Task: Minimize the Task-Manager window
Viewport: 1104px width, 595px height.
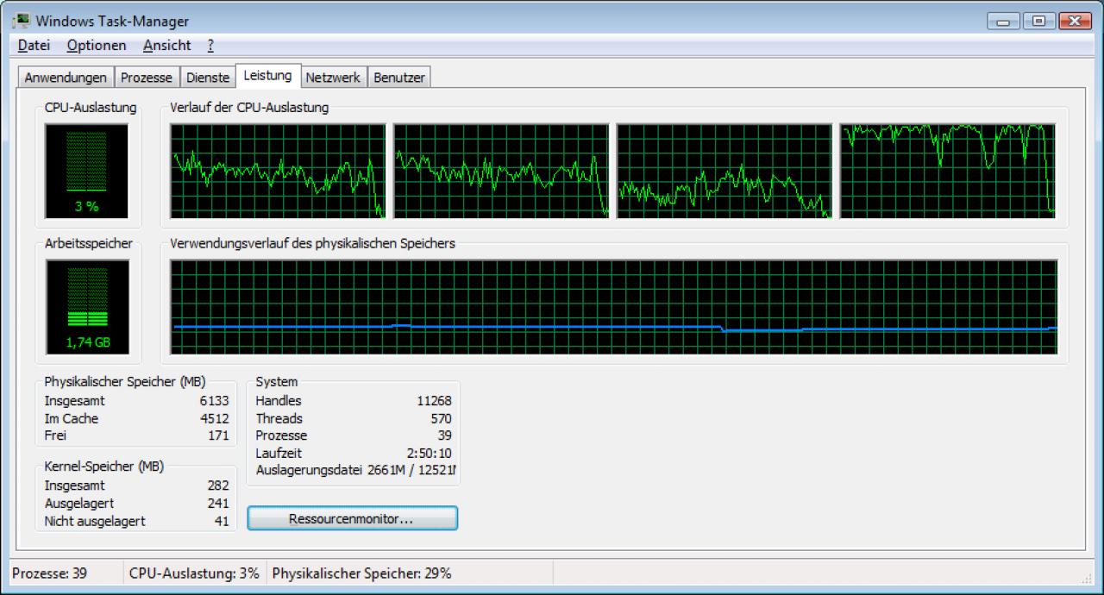Action: point(1003,22)
